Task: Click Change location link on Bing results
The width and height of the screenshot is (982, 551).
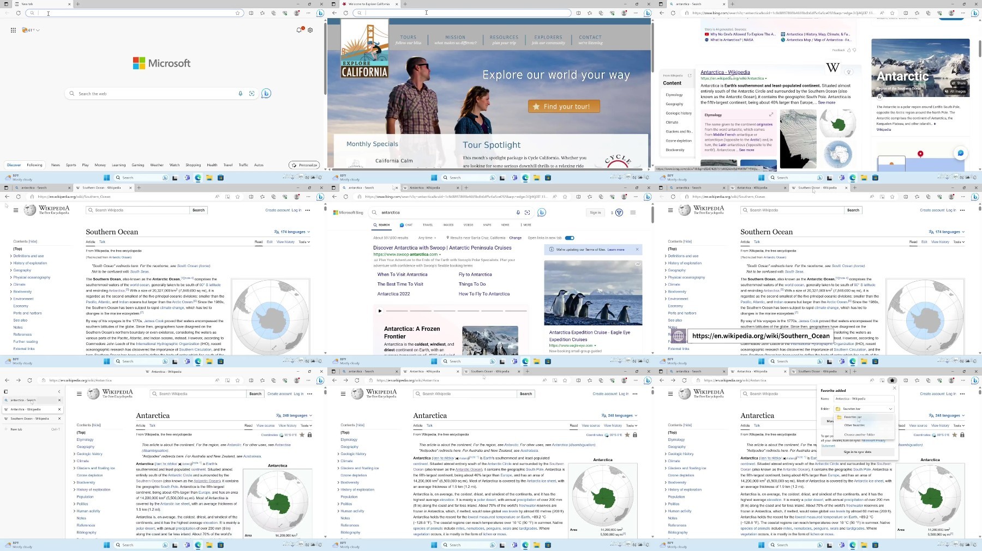Action: coord(516,238)
